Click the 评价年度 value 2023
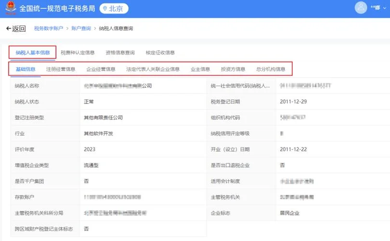The image size is (390, 241). pyautogui.click(x=90, y=149)
